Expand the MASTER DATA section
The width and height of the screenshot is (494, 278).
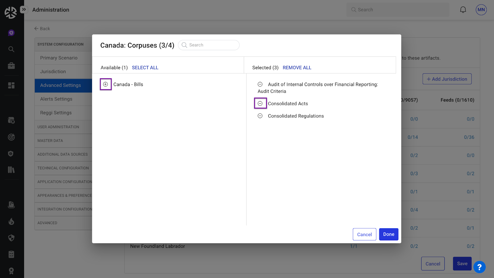[x=50, y=141]
